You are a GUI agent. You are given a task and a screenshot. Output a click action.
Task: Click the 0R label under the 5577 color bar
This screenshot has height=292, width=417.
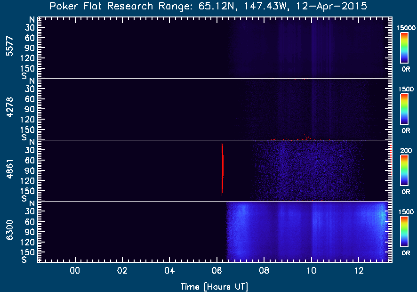406,69
